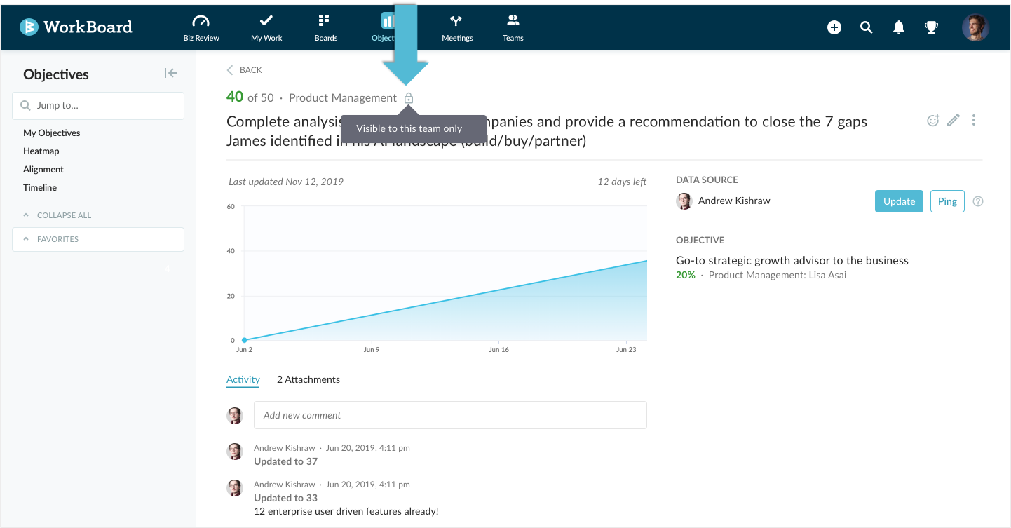Click Collapse All in the sidebar
Image resolution: width=1011 pixels, height=528 pixels.
coord(57,215)
